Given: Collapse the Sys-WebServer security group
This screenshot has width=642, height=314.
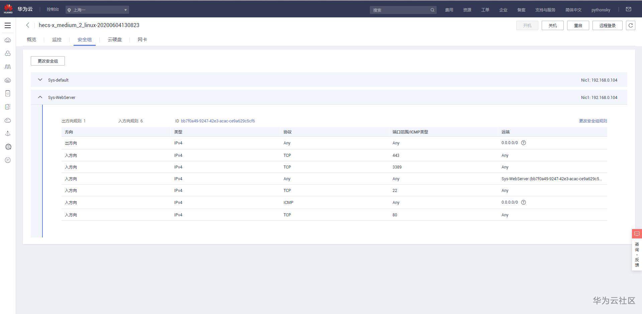Looking at the screenshot, I should coord(40,97).
